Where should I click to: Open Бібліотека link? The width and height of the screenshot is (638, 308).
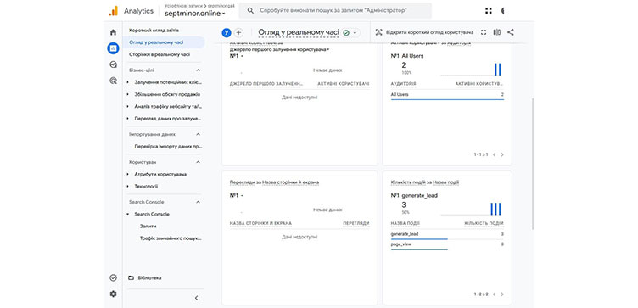pos(149,278)
